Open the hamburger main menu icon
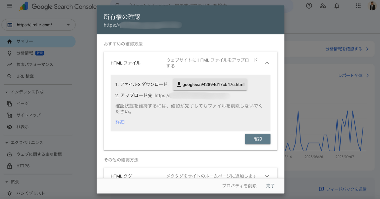Image resolution: width=380 pixels, height=199 pixels. click(9, 6)
